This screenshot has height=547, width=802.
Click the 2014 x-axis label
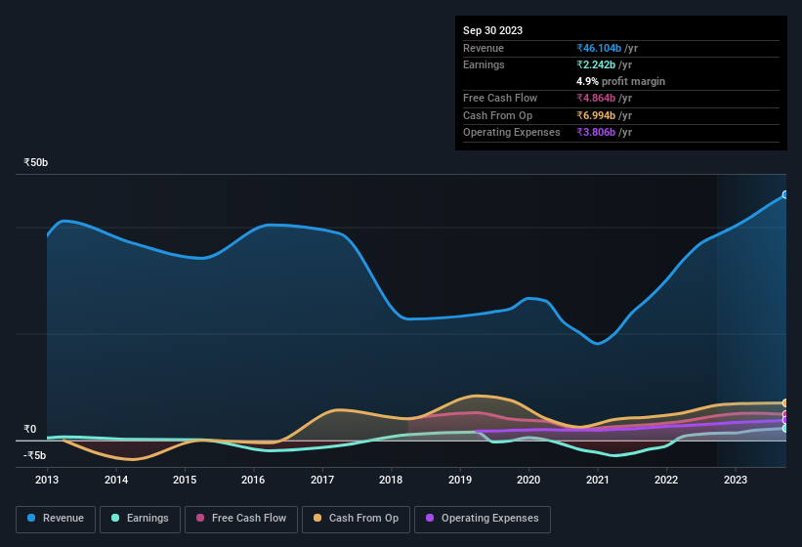click(116, 480)
